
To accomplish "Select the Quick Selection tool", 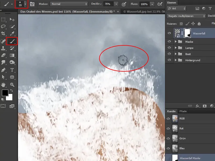I will [x=12, y=26].
